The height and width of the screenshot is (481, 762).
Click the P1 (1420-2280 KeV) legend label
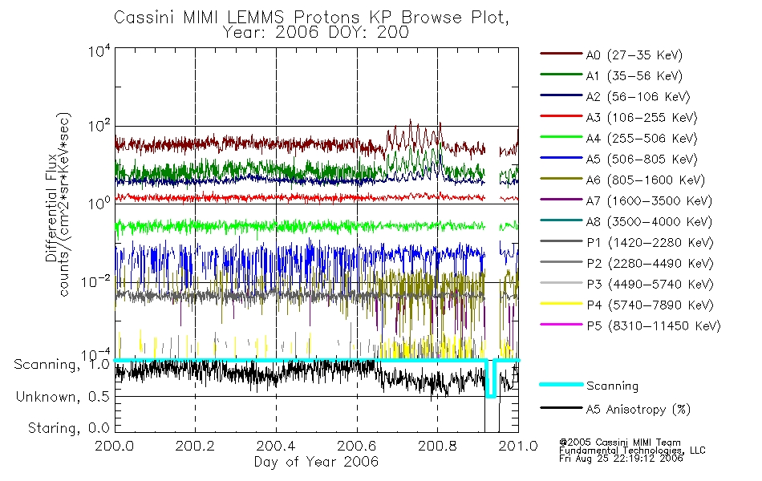tap(650, 243)
